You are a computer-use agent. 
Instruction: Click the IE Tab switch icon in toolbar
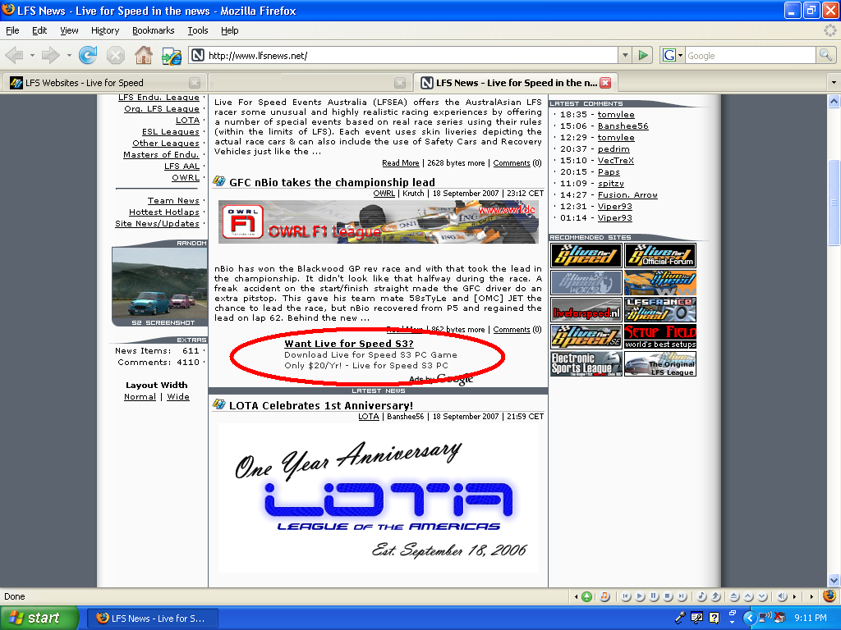(172, 56)
